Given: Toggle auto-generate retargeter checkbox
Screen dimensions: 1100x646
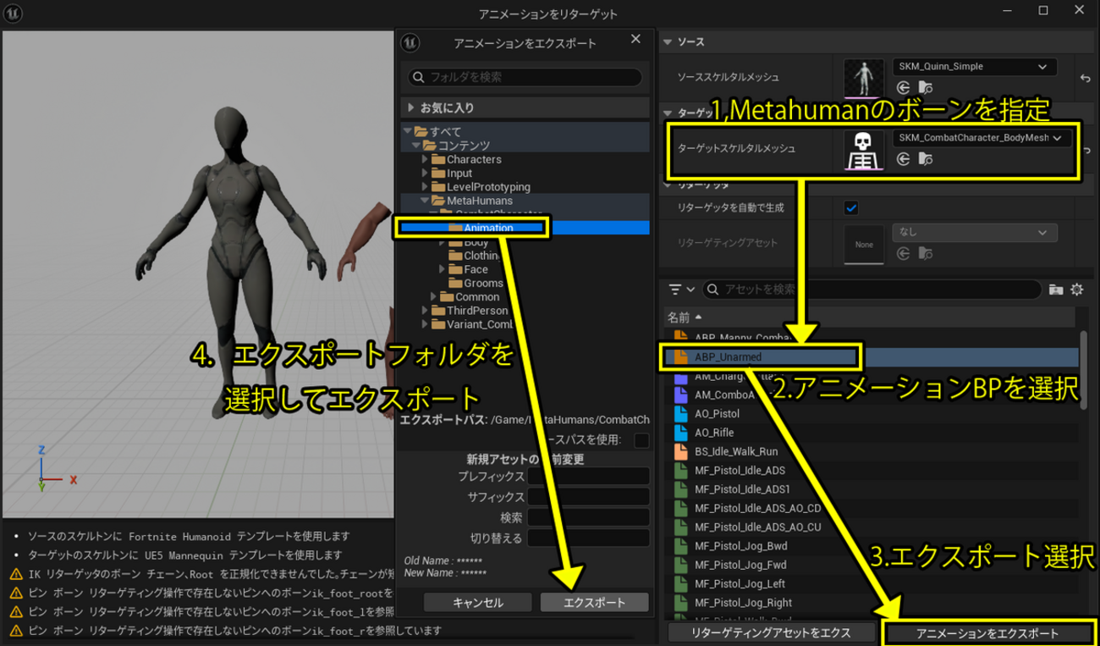Looking at the screenshot, I should 851,207.
